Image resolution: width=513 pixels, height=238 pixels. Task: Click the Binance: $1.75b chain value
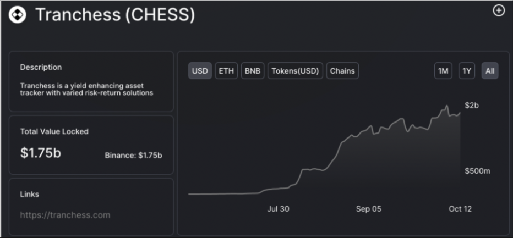click(x=134, y=156)
